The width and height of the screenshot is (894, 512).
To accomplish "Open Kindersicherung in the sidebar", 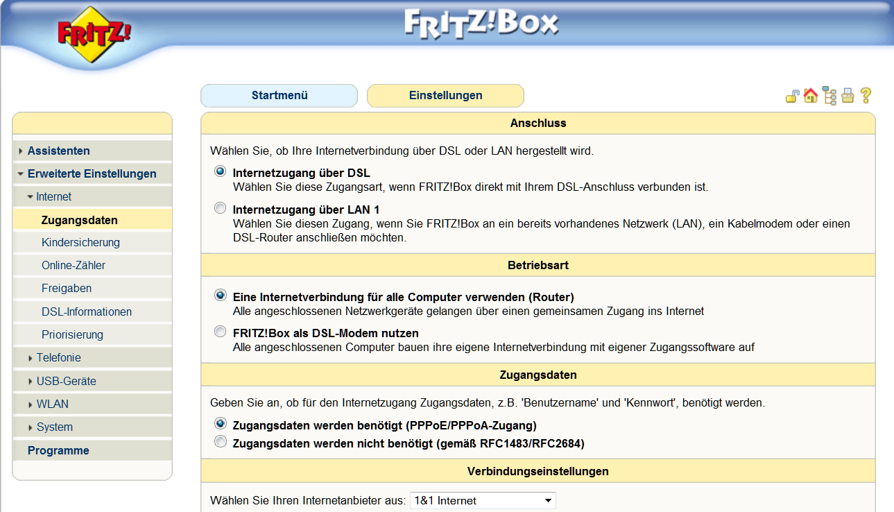I will pos(92,243).
